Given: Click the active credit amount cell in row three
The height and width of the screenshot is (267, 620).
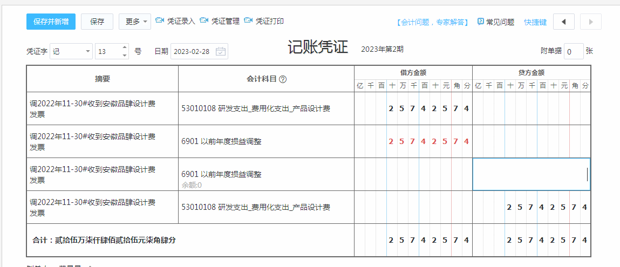Looking at the screenshot, I should point(531,174).
